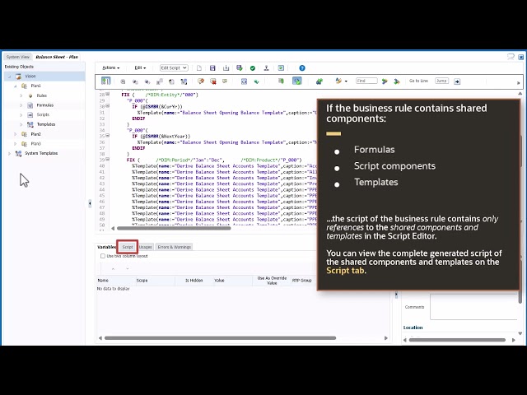Click the insert function icon in script toolbar

pos(123,81)
